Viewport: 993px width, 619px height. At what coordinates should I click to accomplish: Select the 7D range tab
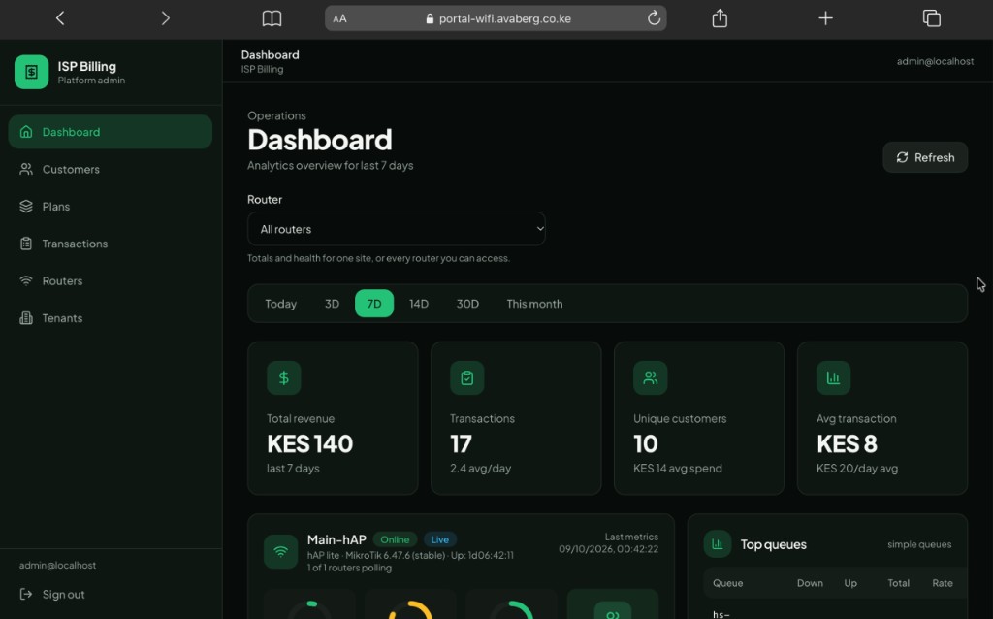(x=374, y=304)
